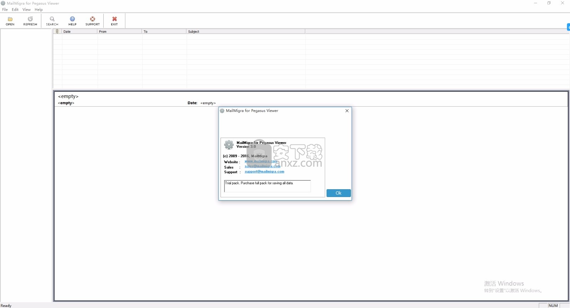Sort messages by Subject column header
The image size is (570, 308).
(245, 32)
